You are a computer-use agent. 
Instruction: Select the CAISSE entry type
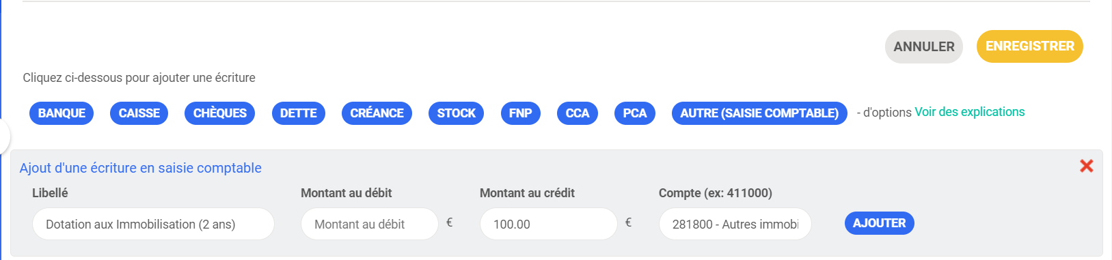[139, 113]
